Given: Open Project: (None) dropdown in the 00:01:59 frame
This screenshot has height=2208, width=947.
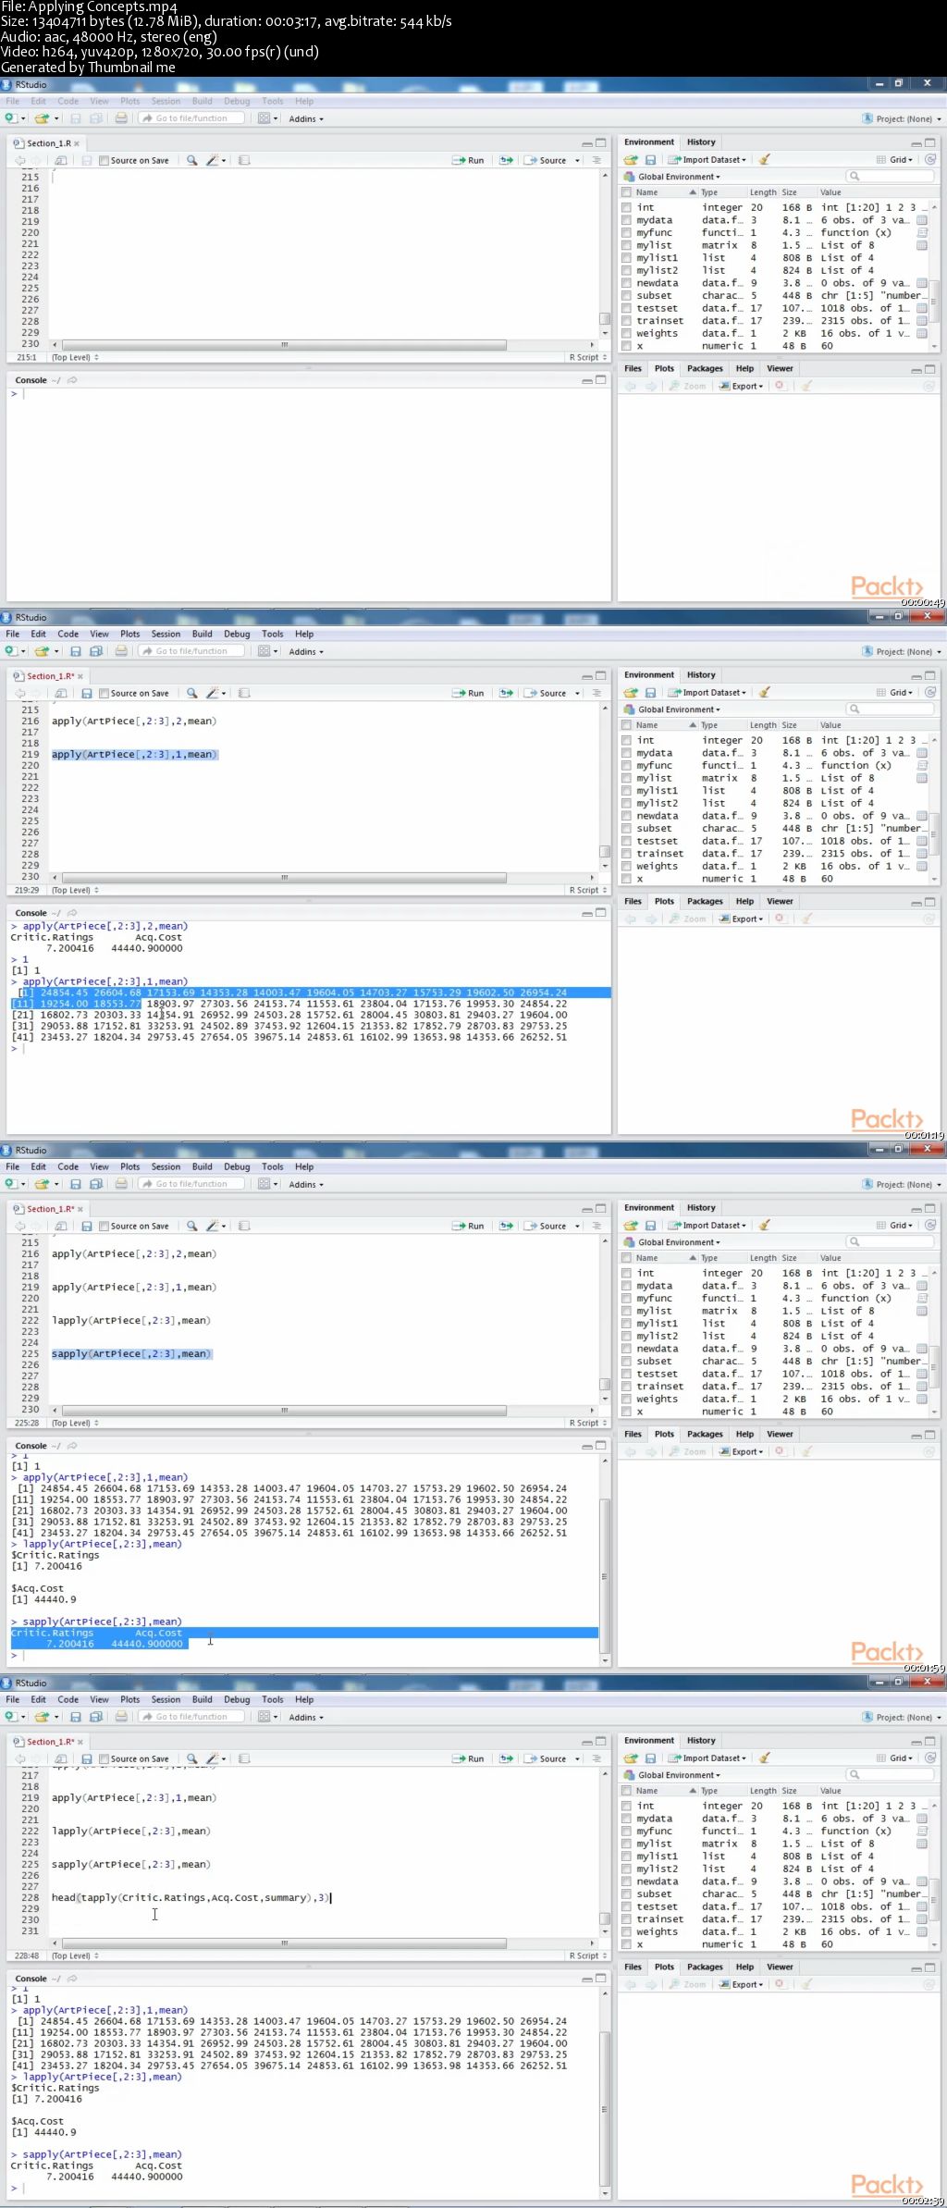Looking at the screenshot, I should [902, 1184].
